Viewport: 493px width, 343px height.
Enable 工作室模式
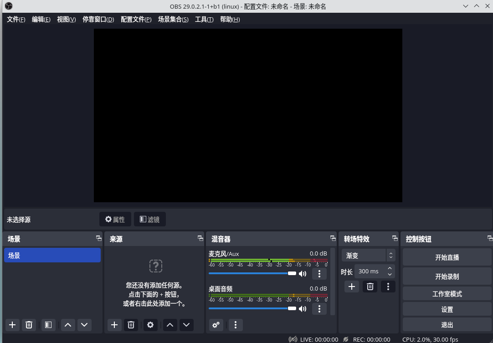pyautogui.click(x=447, y=294)
